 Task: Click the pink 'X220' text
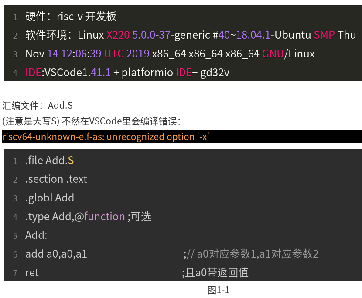[x=118, y=35]
